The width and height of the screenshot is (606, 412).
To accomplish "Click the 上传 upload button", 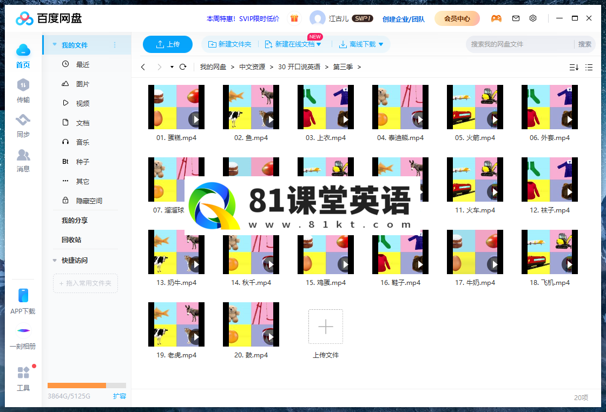I will click(168, 44).
